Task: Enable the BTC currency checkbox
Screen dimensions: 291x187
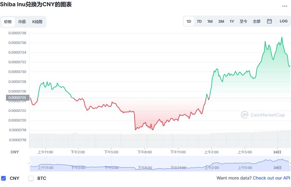Action: pyautogui.click(x=31, y=178)
